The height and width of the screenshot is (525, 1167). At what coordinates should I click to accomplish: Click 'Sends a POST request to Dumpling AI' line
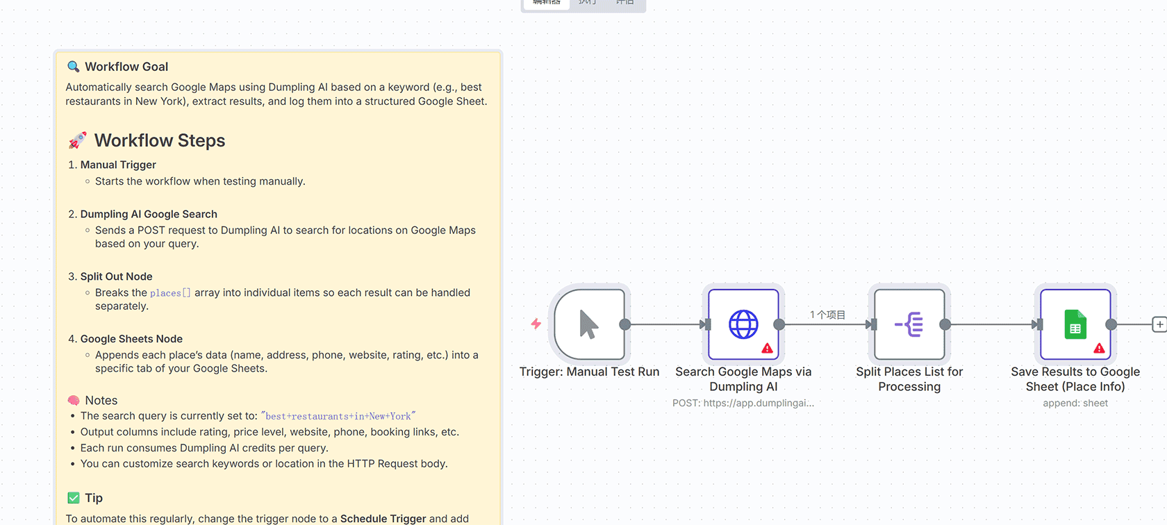(285, 237)
